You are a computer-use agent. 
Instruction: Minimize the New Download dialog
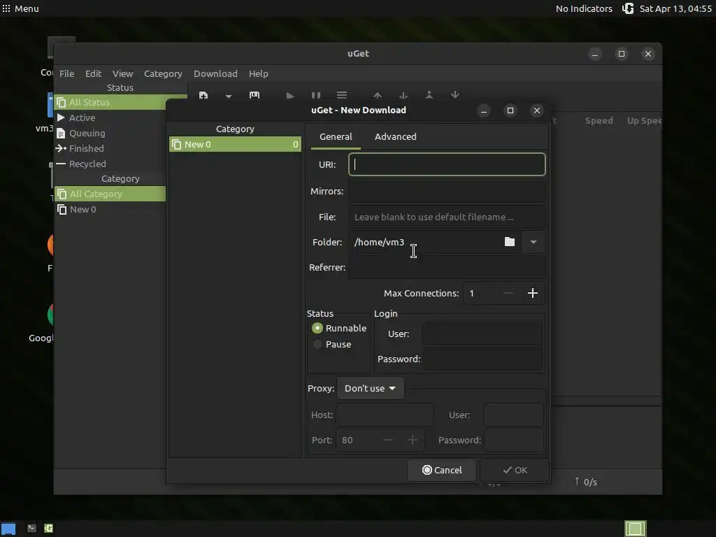[x=484, y=110]
